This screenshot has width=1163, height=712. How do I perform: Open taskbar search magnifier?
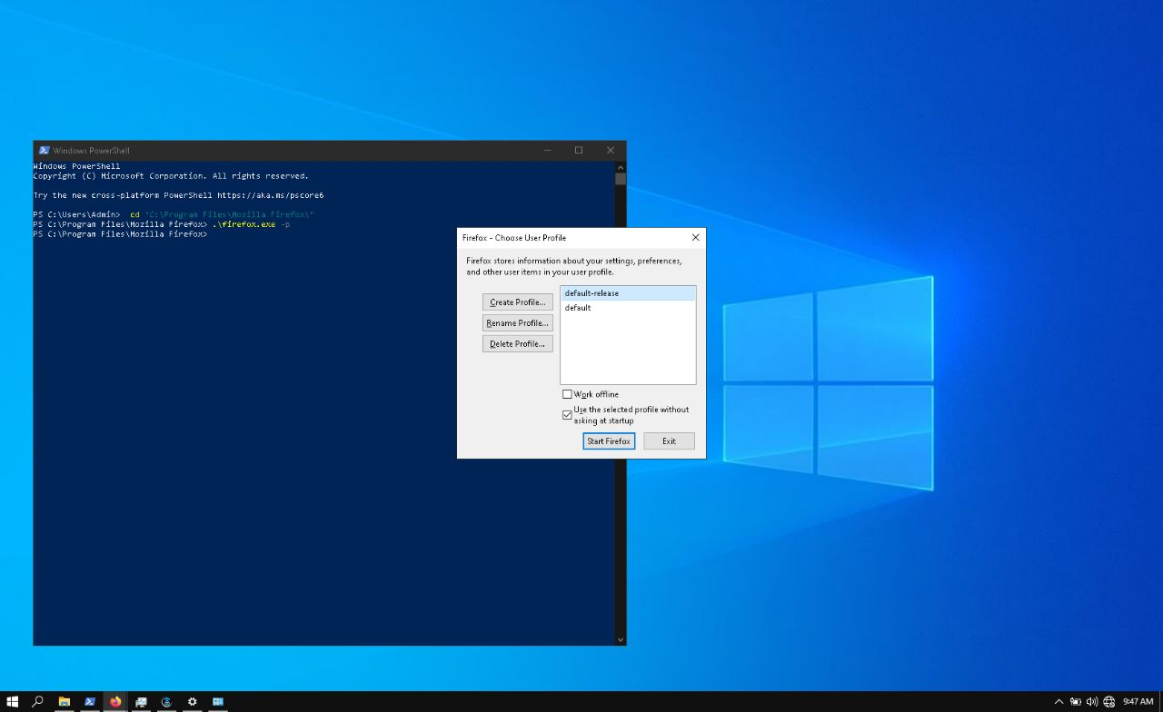pyautogui.click(x=38, y=701)
